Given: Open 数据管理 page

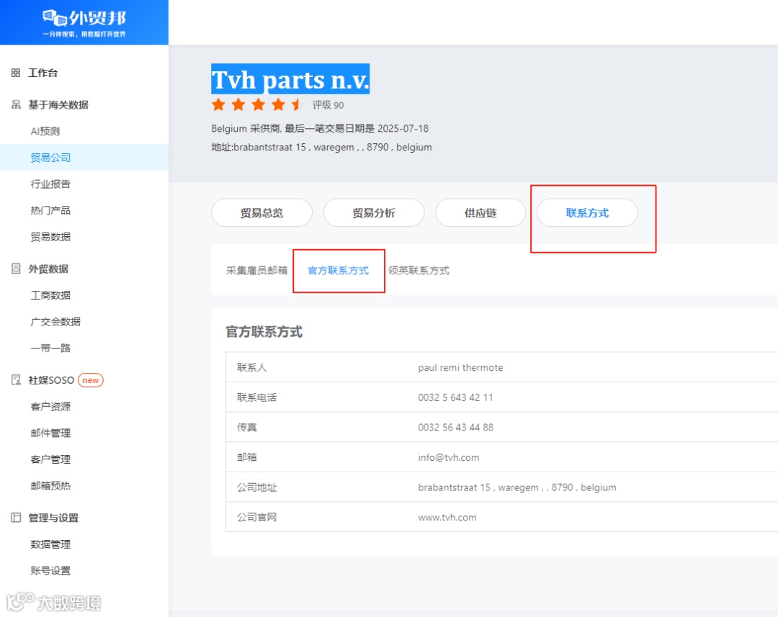Looking at the screenshot, I should [50, 544].
